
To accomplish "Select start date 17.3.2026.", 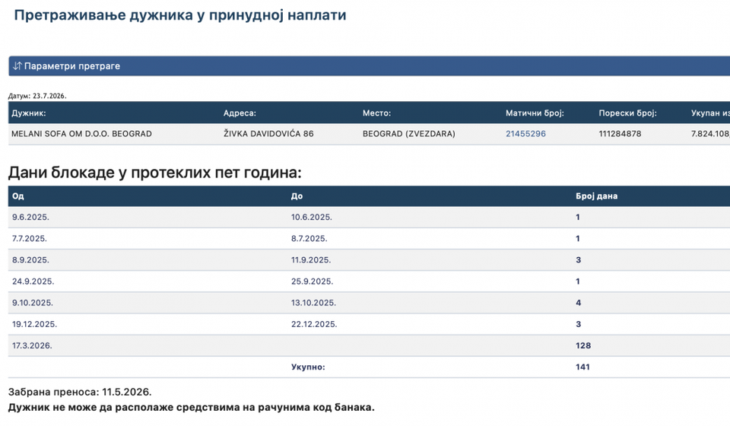I will pos(32,346).
